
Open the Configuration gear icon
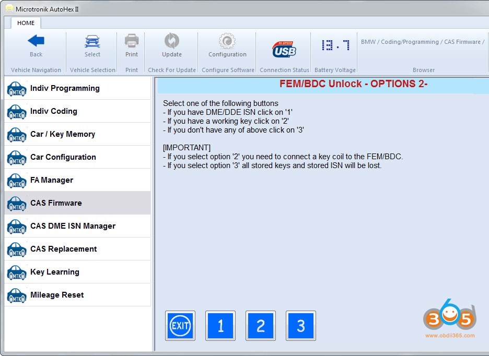click(x=227, y=41)
